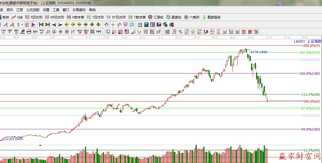Image resolution: width=322 pixels, height=163 pixels.
Task: Open the calculator tool icon
Action: pos(146,25)
